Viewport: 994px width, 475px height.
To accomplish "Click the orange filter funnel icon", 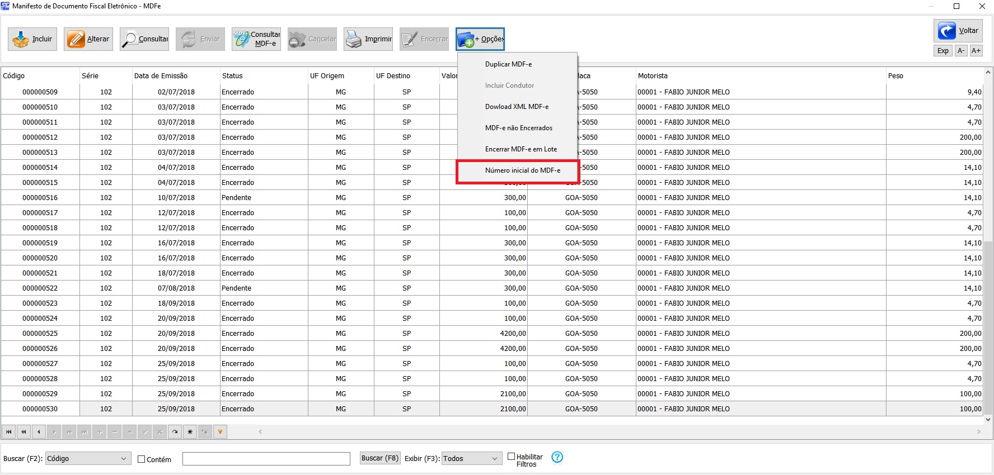I will [220, 432].
